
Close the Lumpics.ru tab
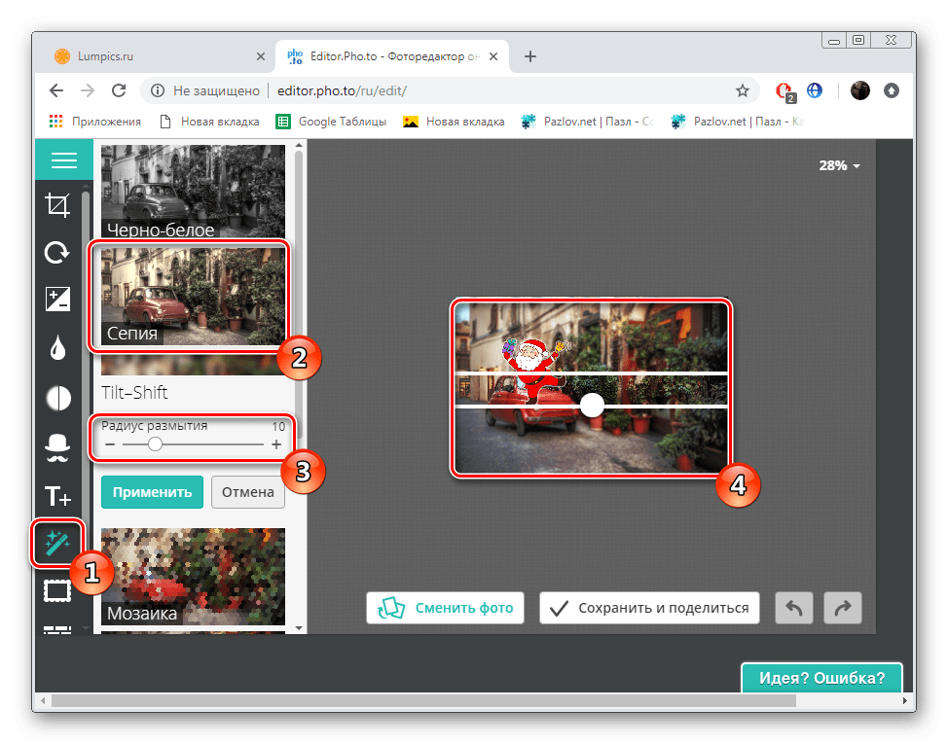261,56
